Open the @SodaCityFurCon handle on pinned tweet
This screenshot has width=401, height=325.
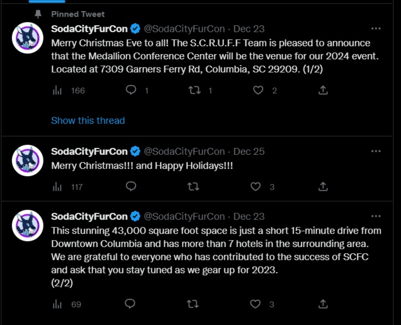[184, 29]
